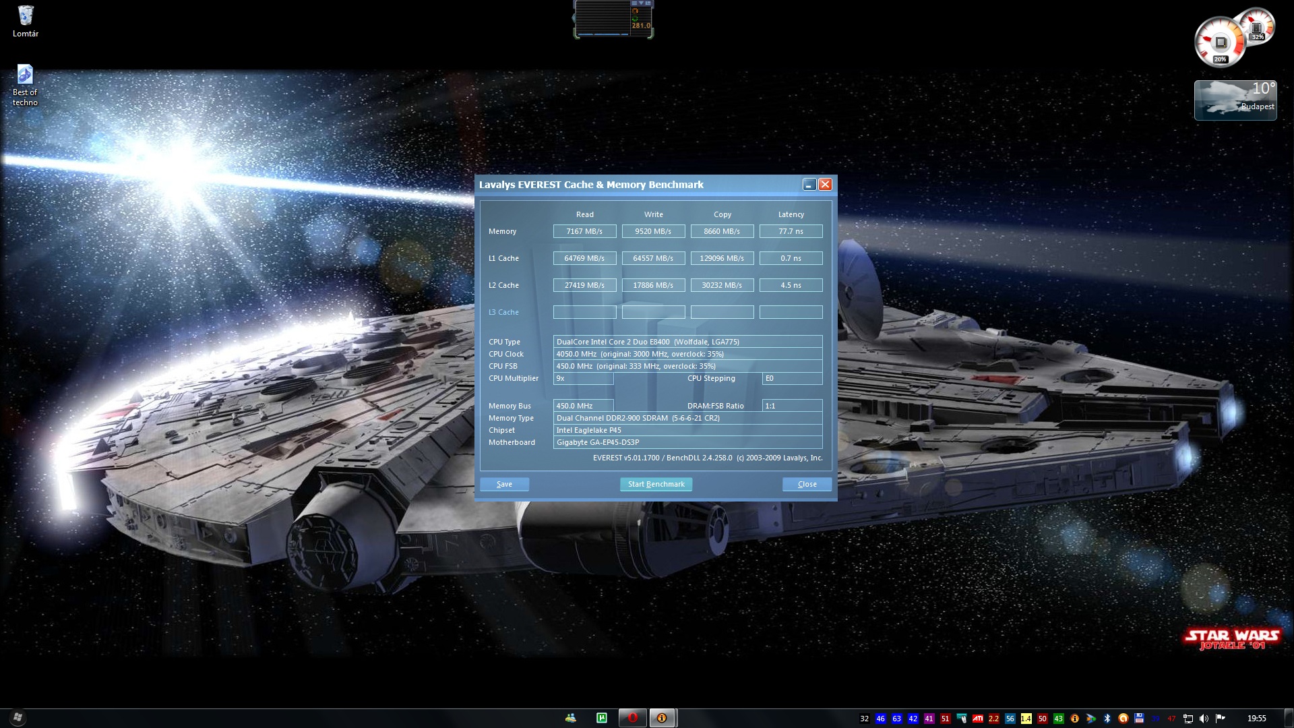1294x728 pixels.
Task: Open the Budapest weather gadget
Action: [x=1235, y=100]
